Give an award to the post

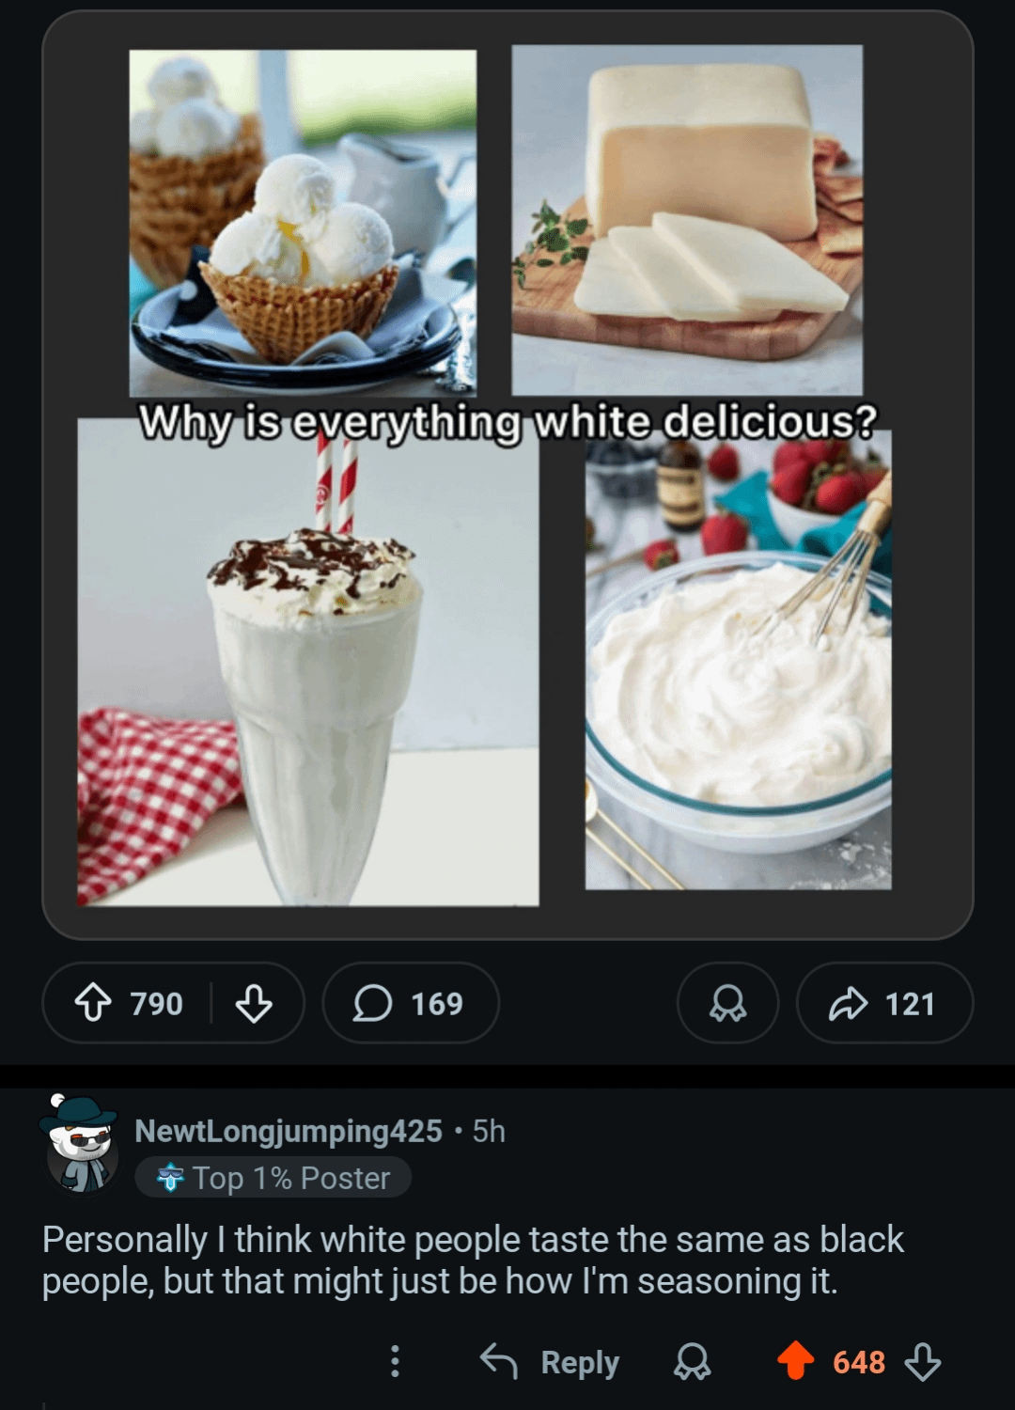[727, 1003]
